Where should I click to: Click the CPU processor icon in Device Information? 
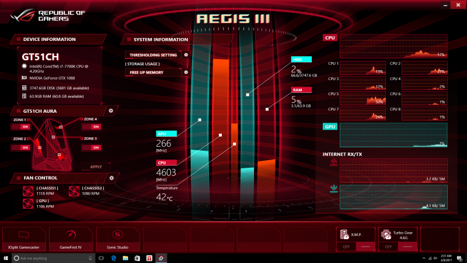click(x=25, y=66)
